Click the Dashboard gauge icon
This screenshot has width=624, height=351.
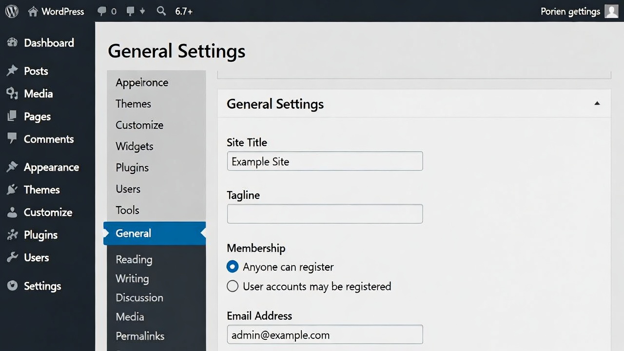point(12,43)
